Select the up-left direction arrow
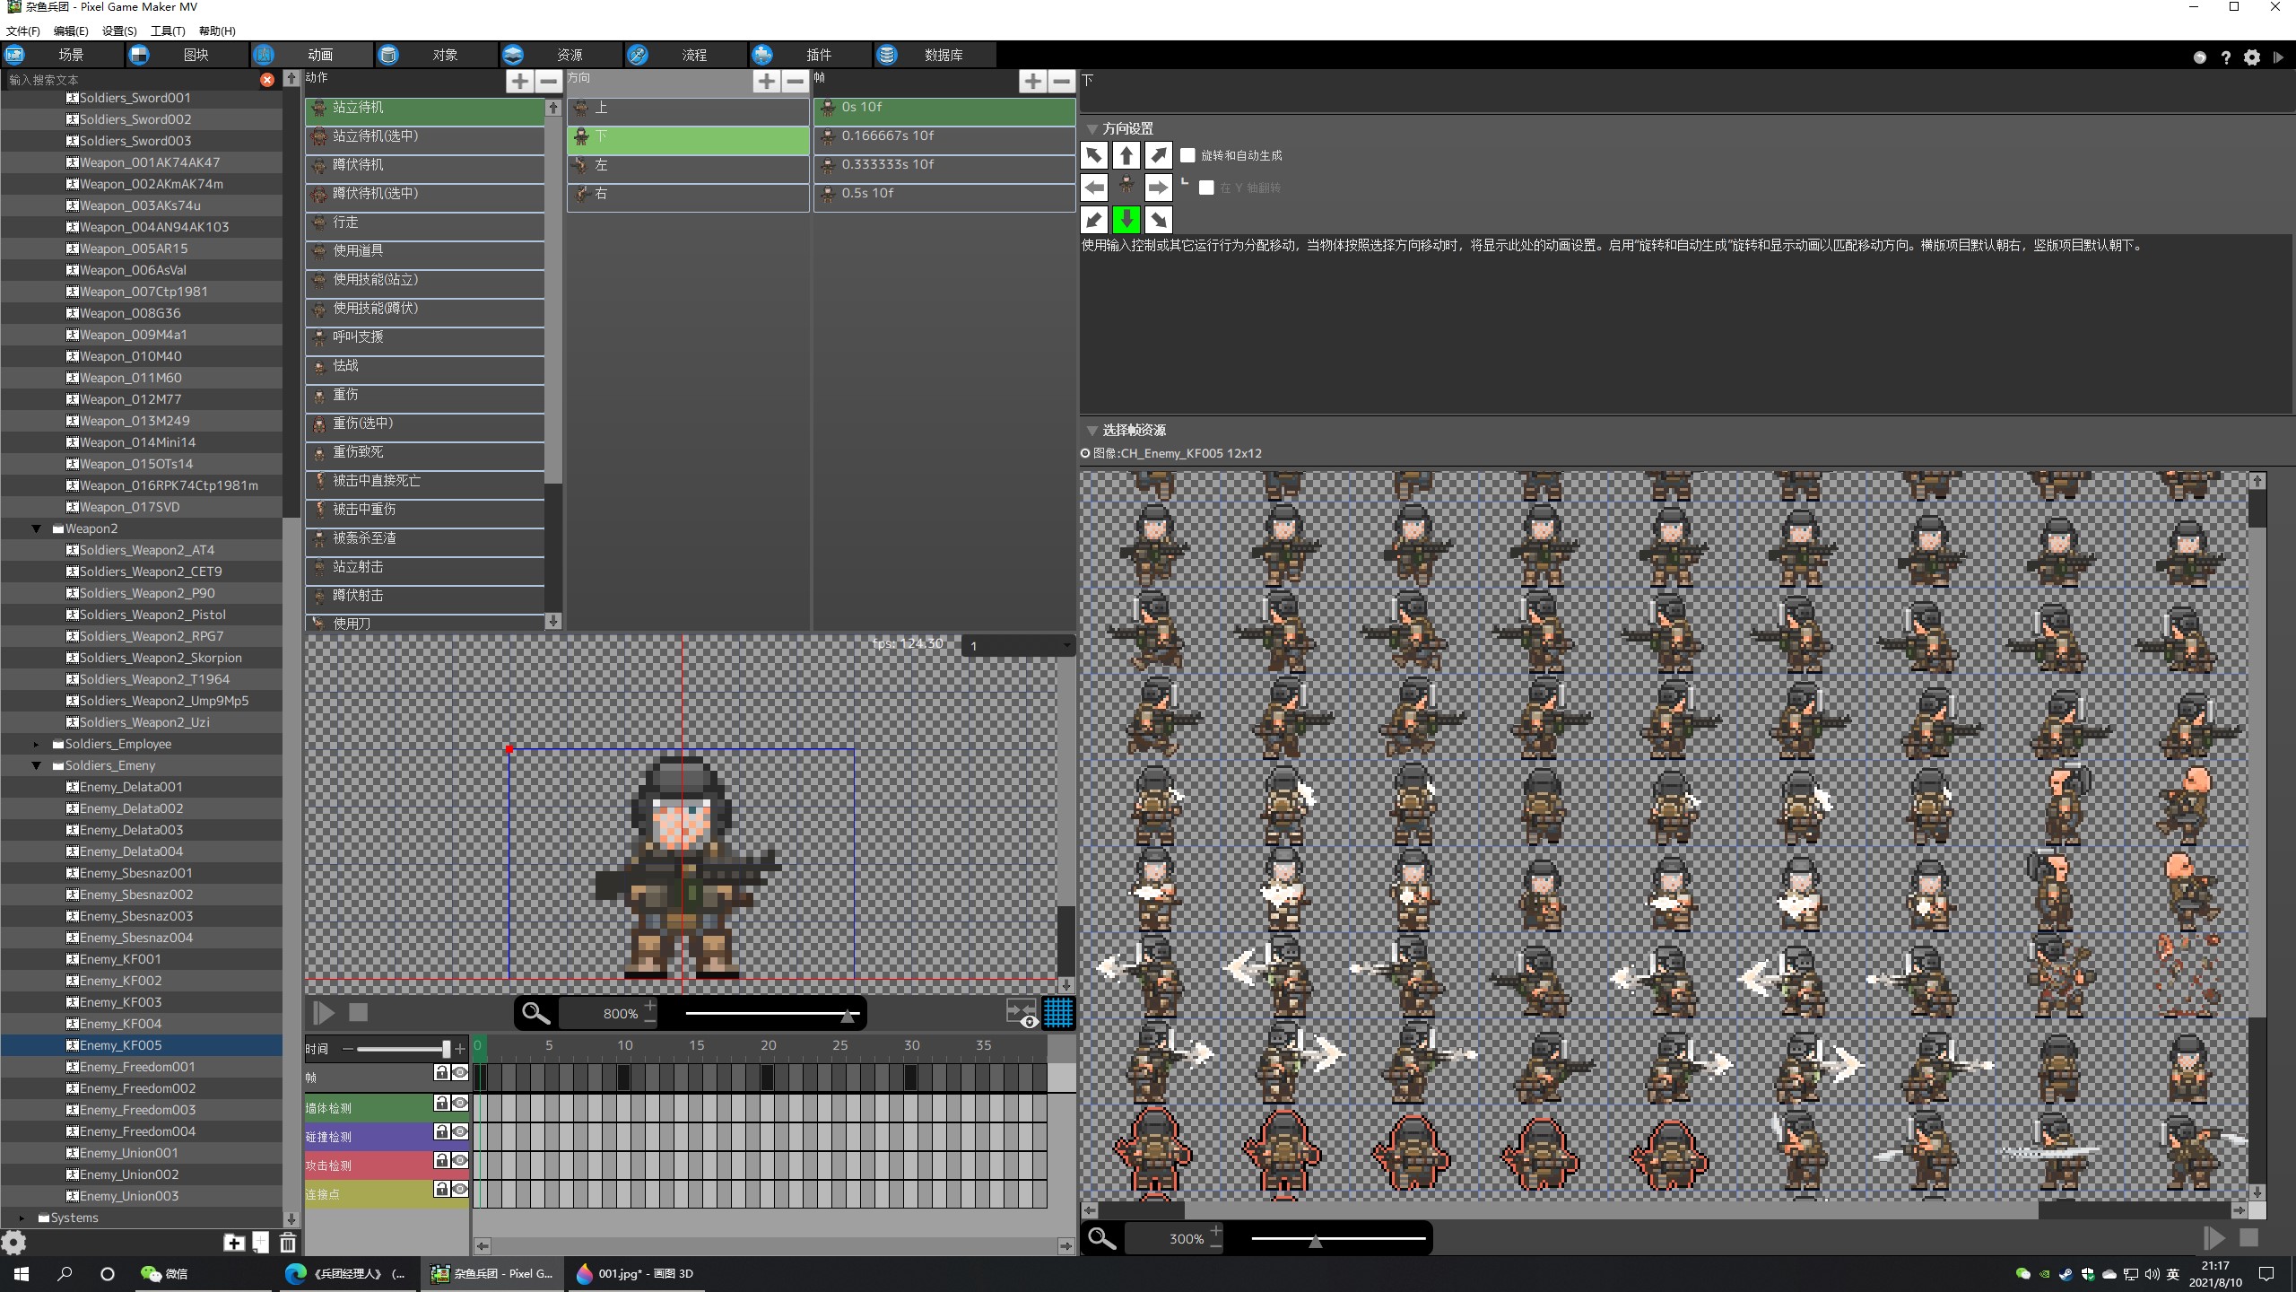2296x1292 pixels. [x=1093, y=155]
